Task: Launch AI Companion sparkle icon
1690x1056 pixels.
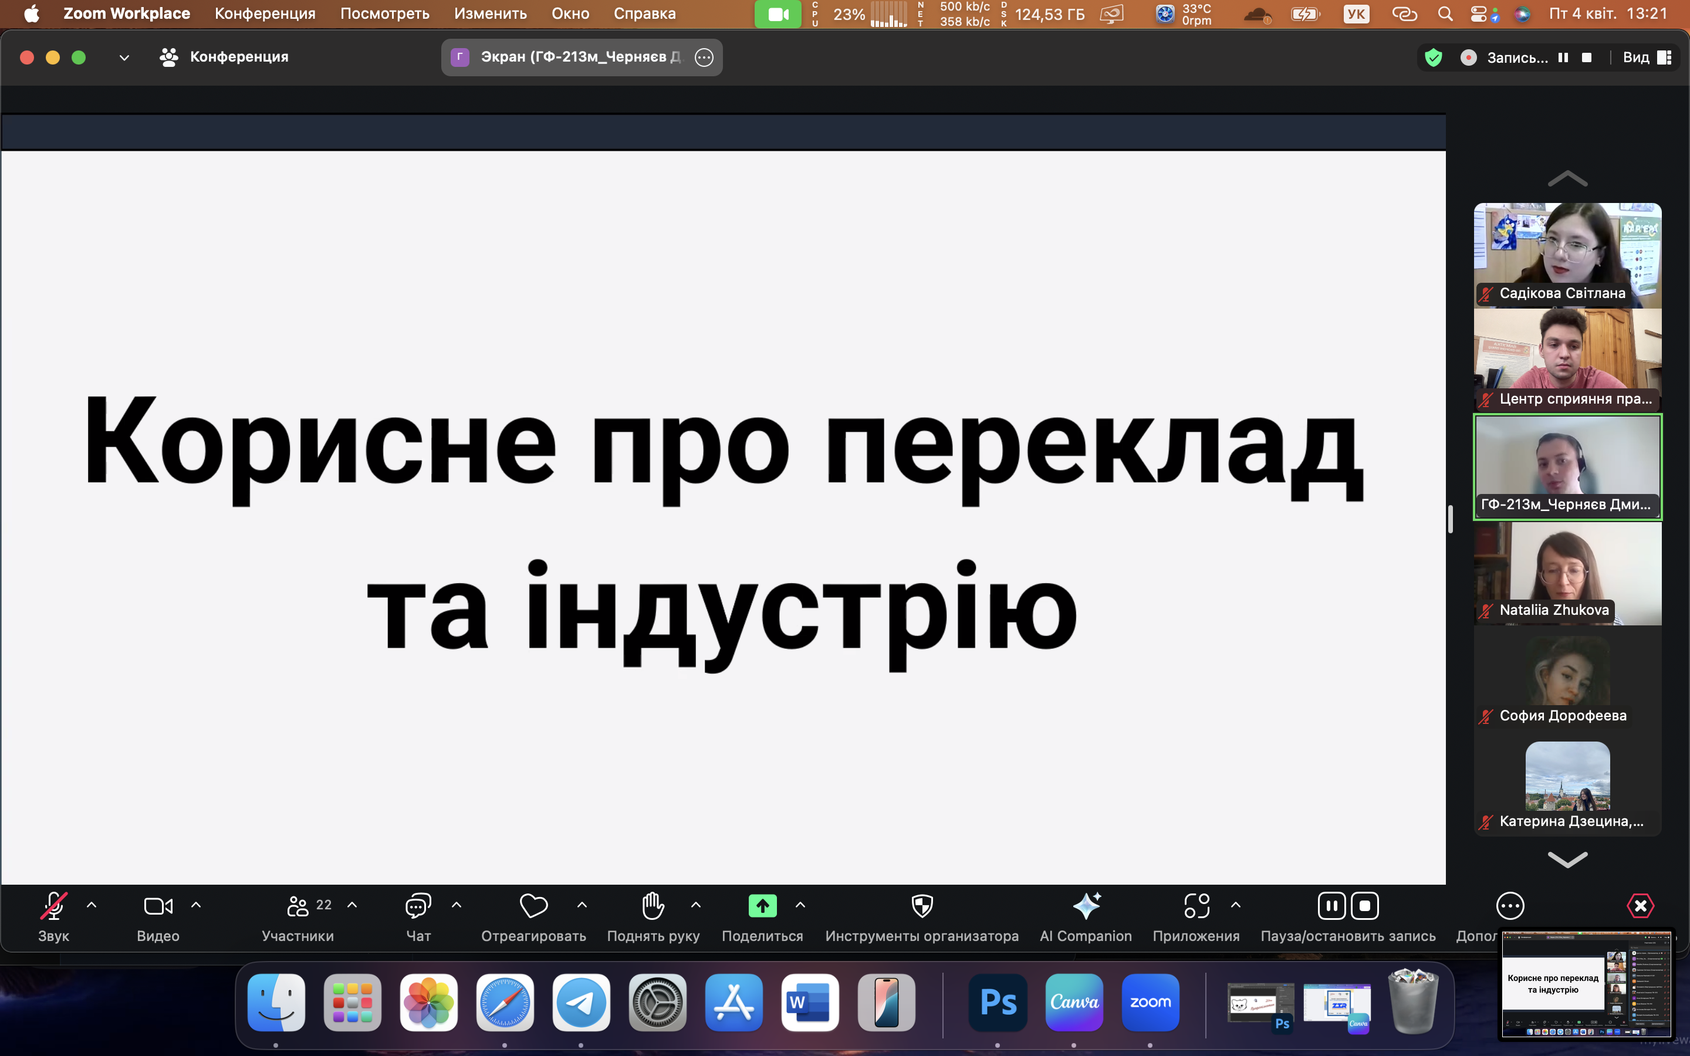Action: (1086, 906)
